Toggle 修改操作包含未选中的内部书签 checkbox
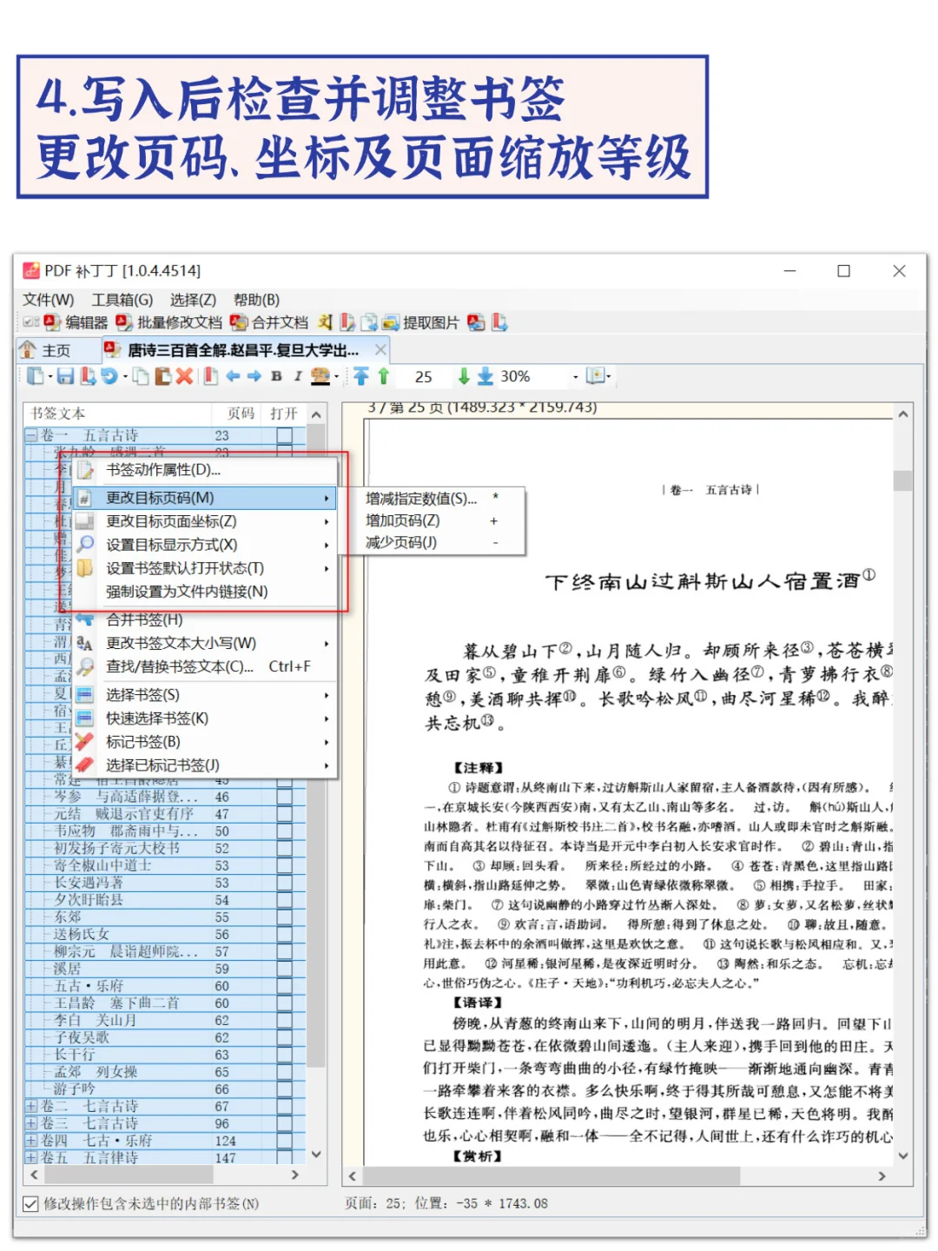The height and width of the screenshot is (1251, 938). click(x=30, y=1204)
